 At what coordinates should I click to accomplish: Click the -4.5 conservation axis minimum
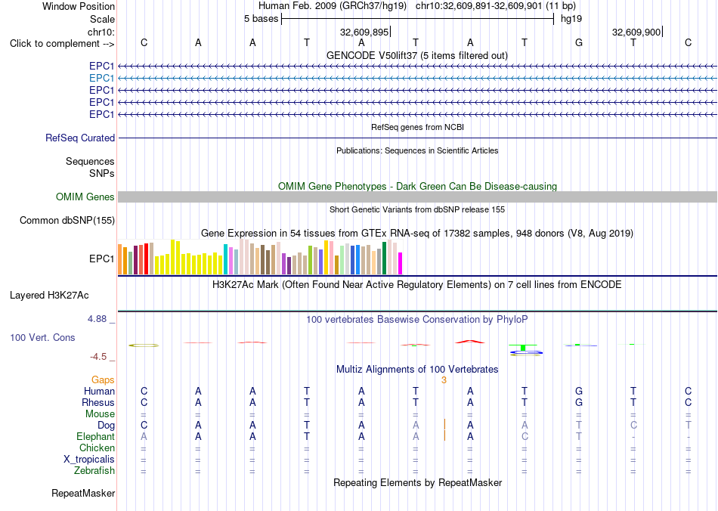98,357
